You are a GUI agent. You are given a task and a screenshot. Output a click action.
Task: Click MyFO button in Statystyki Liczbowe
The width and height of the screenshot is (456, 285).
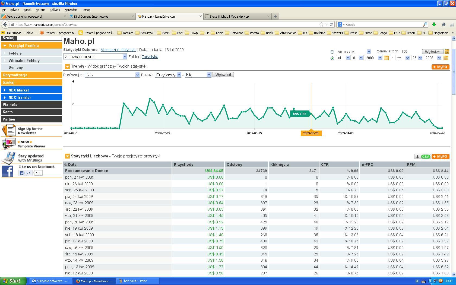click(x=440, y=157)
